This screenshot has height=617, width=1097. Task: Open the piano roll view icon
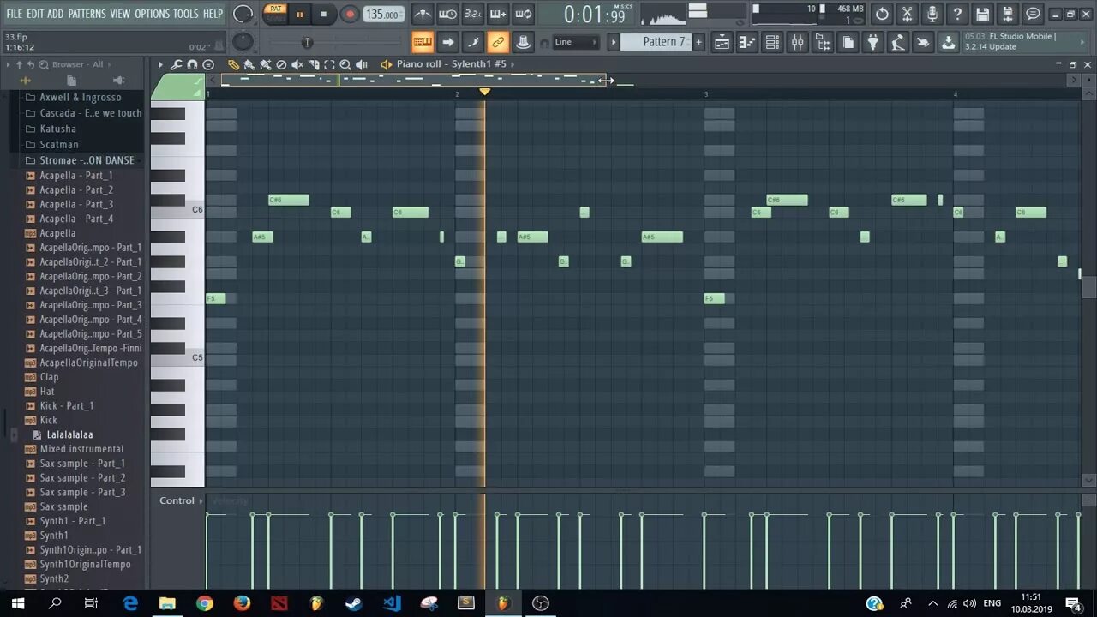pos(747,42)
